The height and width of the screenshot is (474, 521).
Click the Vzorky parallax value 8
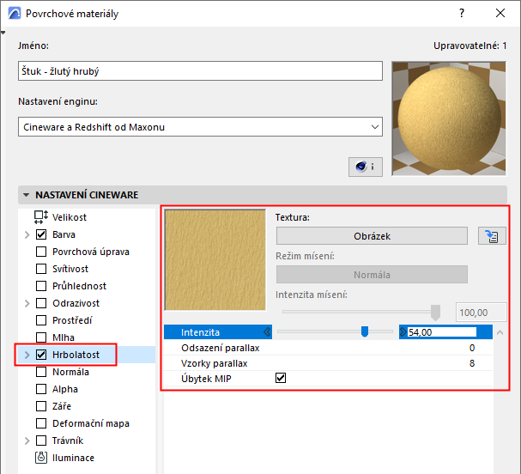tap(472, 363)
